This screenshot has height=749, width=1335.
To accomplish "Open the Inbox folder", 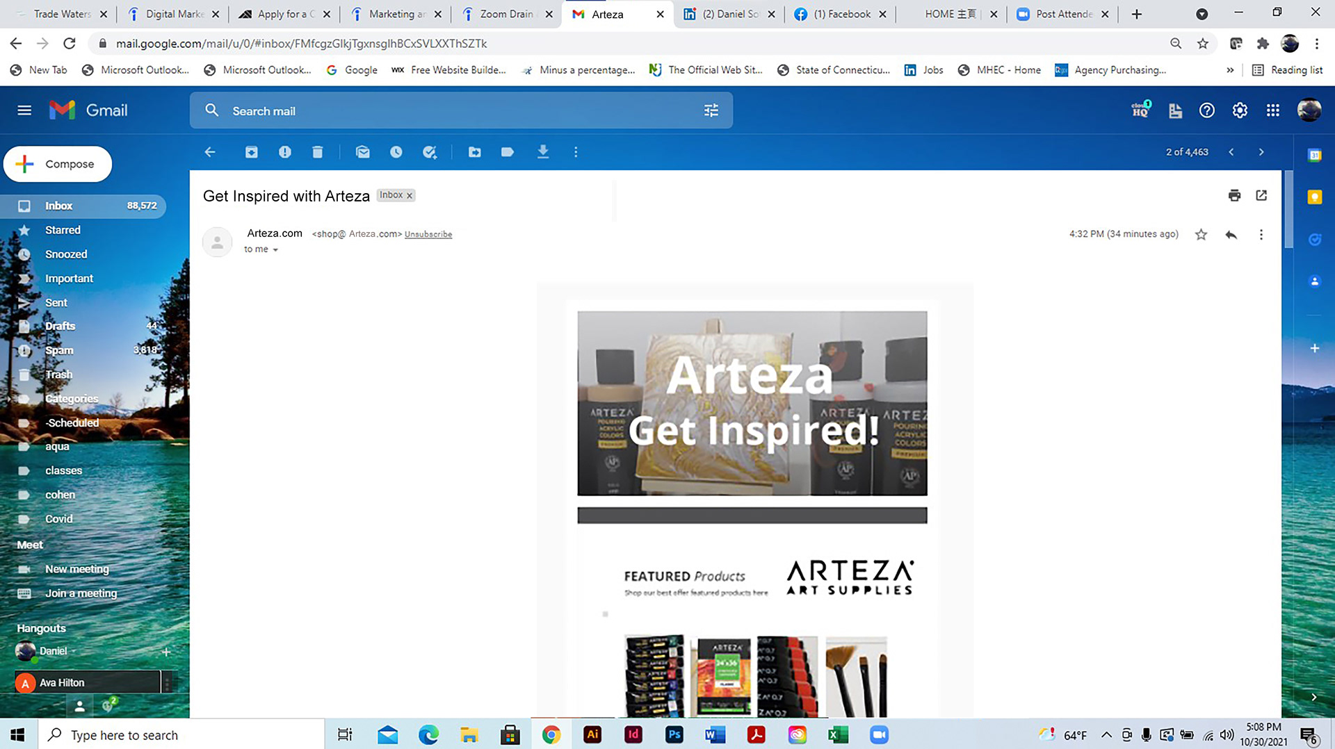I will tap(83, 206).
